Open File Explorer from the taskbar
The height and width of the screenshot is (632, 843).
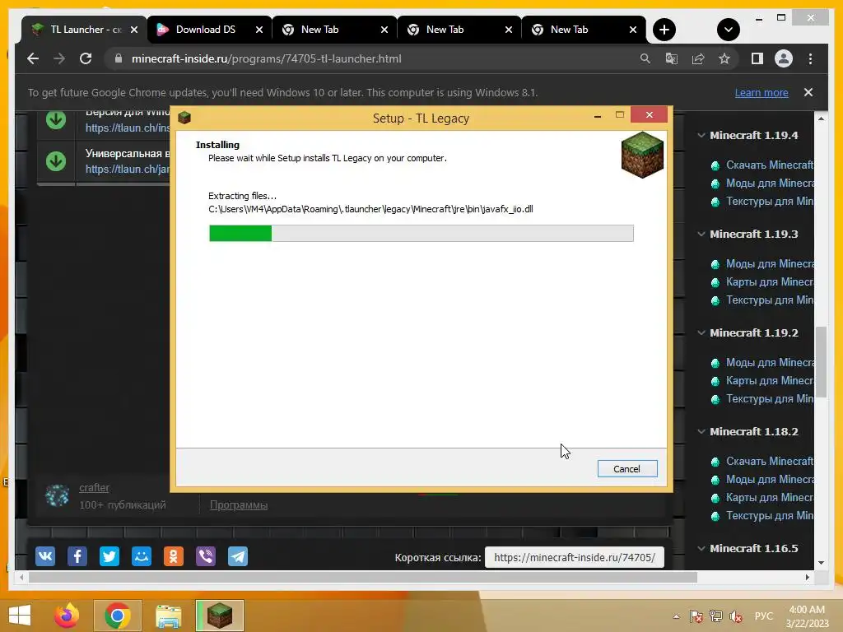pyautogui.click(x=169, y=616)
